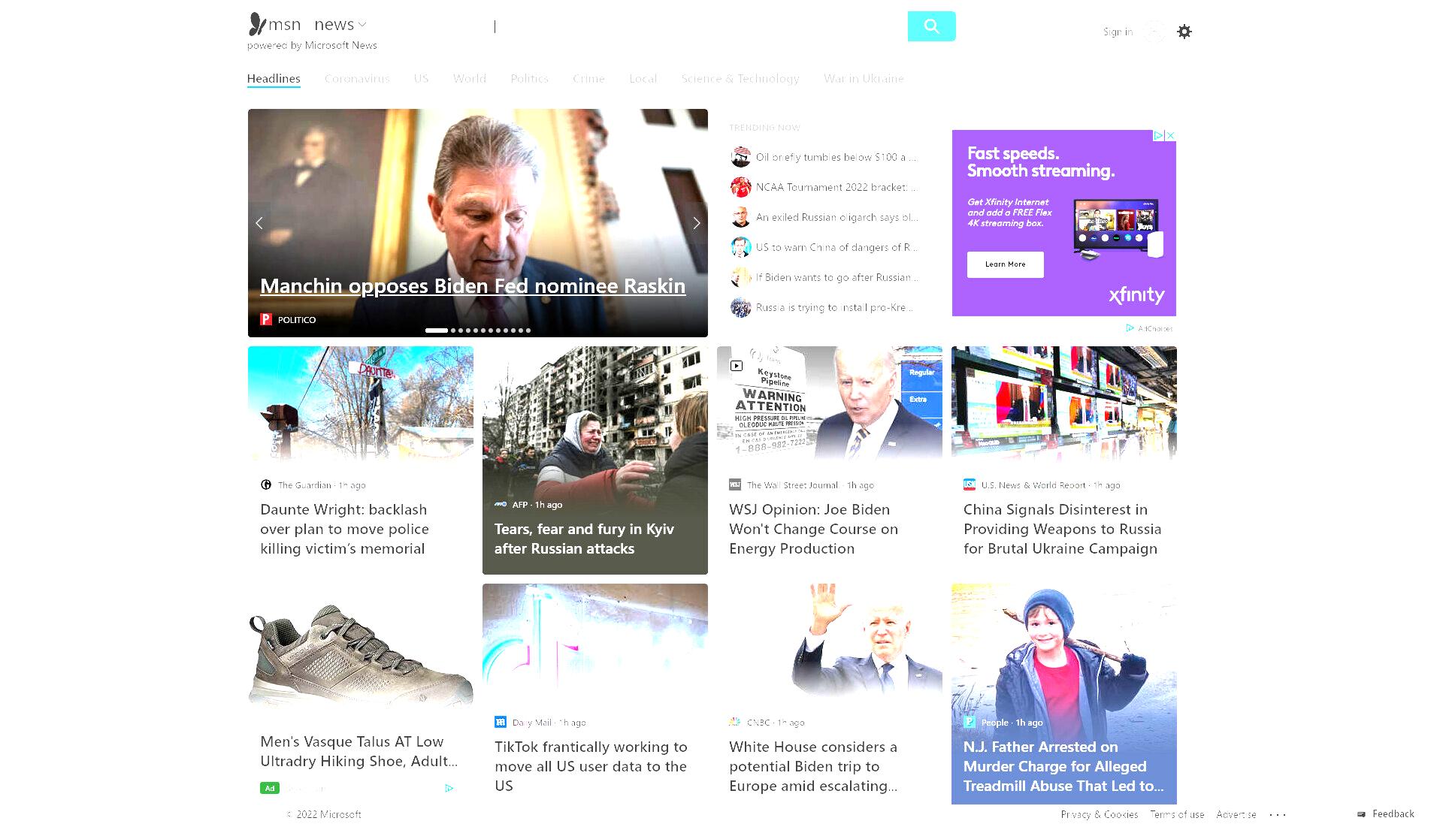Click into the search input field

tap(699, 26)
